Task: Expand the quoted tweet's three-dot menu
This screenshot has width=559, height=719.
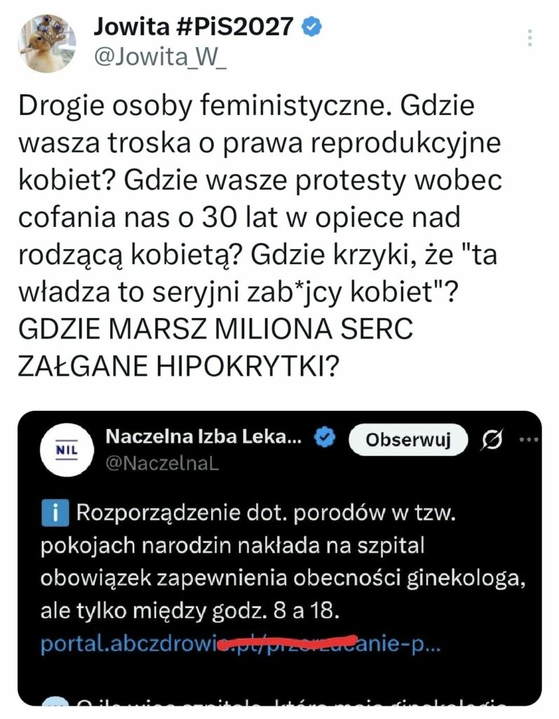Action: click(x=526, y=440)
